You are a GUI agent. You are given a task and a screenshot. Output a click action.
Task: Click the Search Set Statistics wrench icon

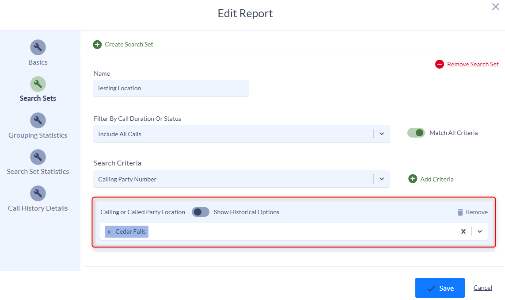tap(38, 157)
